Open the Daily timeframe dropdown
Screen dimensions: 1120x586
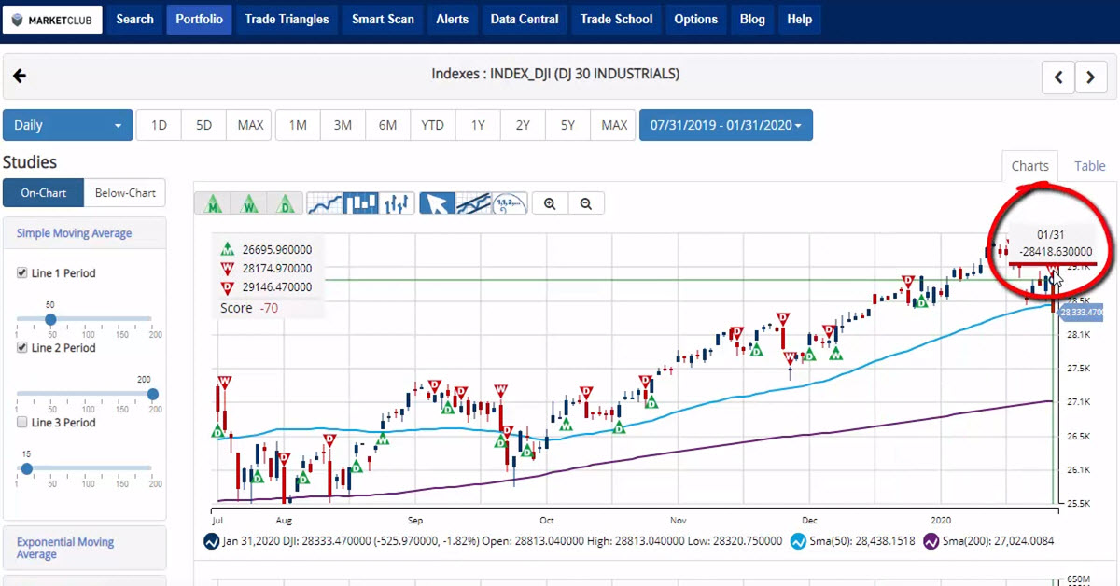[x=67, y=124]
